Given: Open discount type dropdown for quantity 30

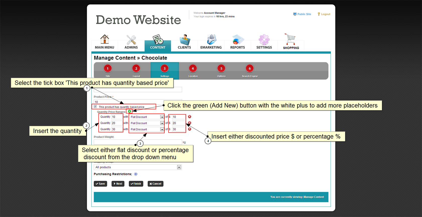Looking at the screenshot, I should [x=162, y=129].
